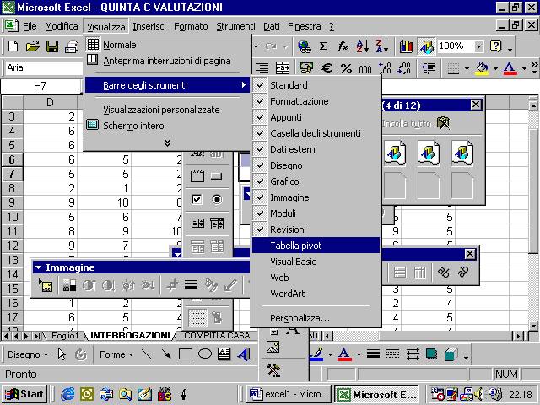This screenshot has height=405, width=540.
Task: Sort ascending with the A-Z icon
Action: (363, 46)
